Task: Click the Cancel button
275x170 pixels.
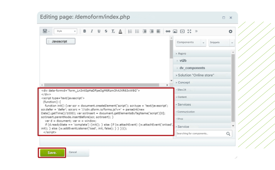Action: (x=73, y=152)
